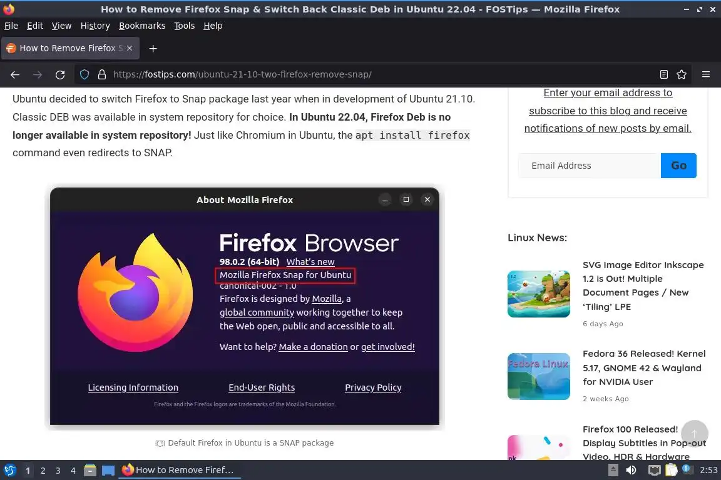This screenshot has width=721, height=480.
Task: Click the About Mozilla Firefox screenshot image
Action: [245, 306]
